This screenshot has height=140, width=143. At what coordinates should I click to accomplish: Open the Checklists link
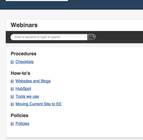click(x=25, y=62)
